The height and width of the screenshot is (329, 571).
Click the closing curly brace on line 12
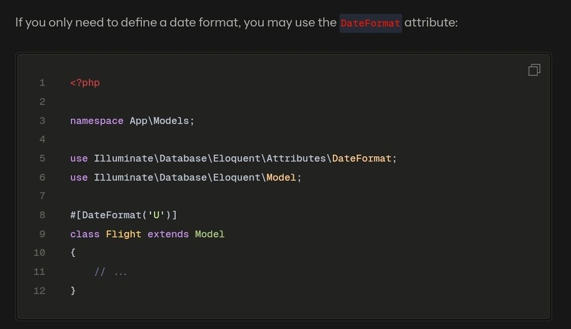73,290
